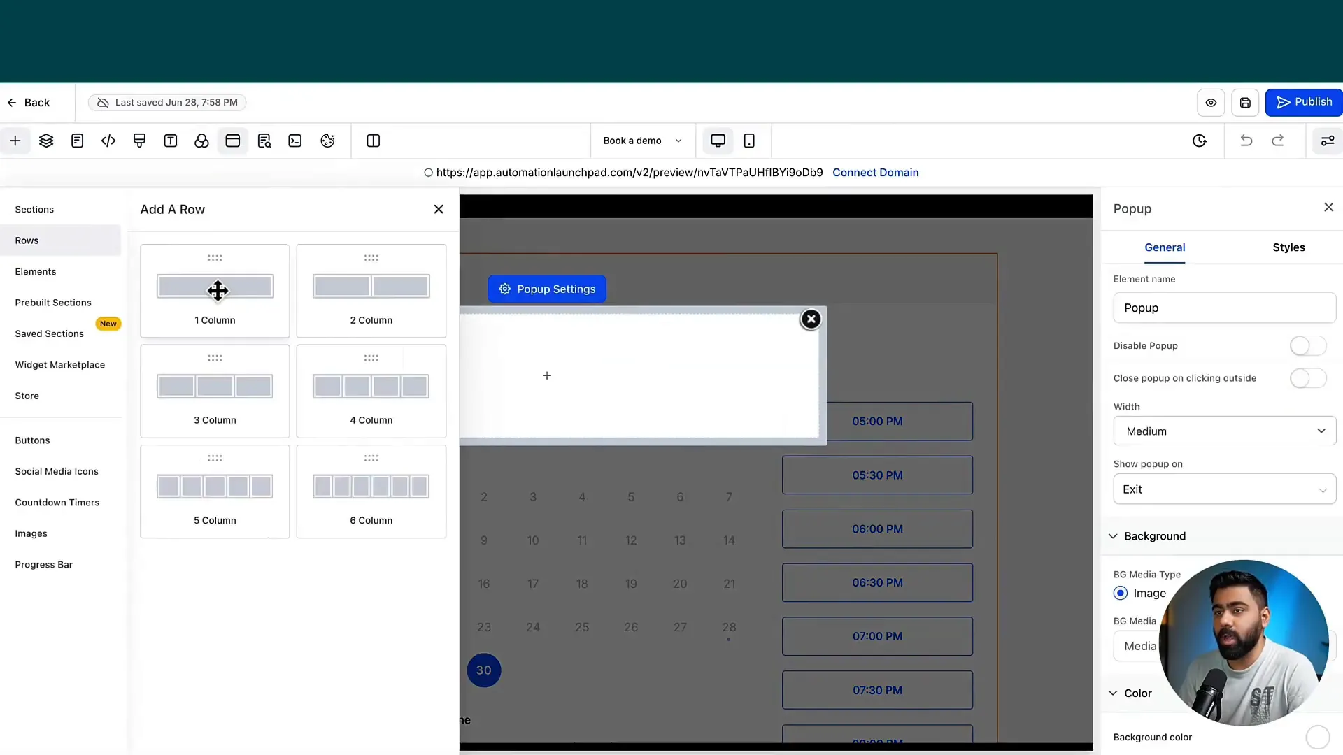The height and width of the screenshot is (755, 1343).
Task: Open the Book a demo page dropdown
Action: coord(642,141)
